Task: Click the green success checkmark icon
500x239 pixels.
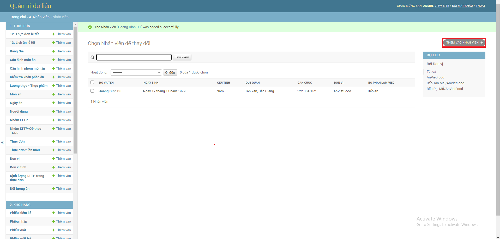Action: point(90,27)
